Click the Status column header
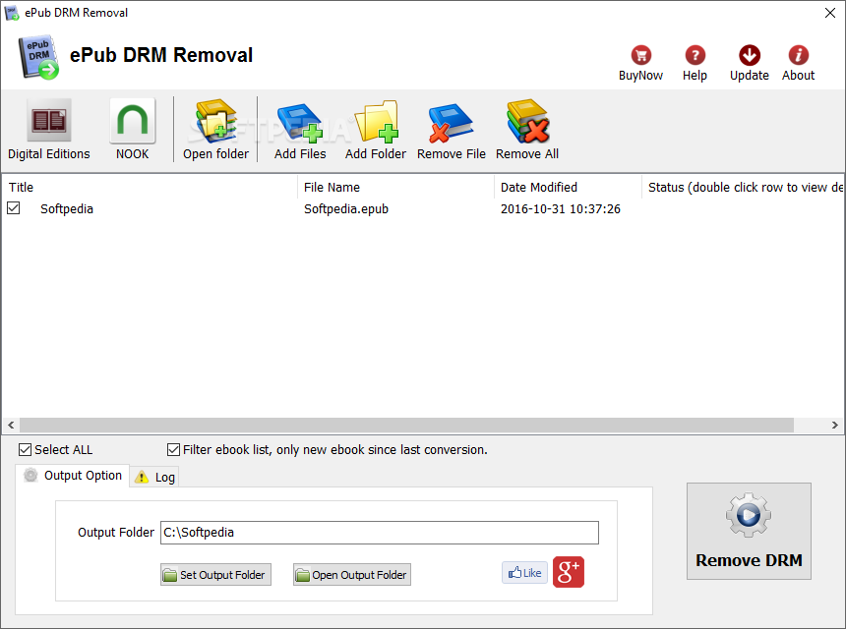The image size is (846, 629). [743, 187]
